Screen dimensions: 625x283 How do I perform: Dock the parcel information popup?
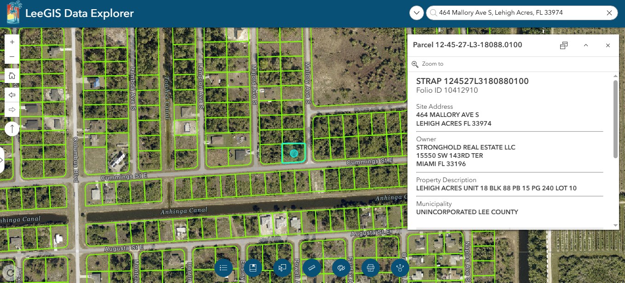point(564,45)
